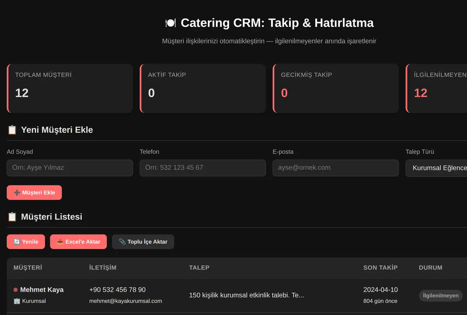This screenshot has width=467, height=315.
Task: Click the '804 gün önce' text
Action: [x=380, y=301]
